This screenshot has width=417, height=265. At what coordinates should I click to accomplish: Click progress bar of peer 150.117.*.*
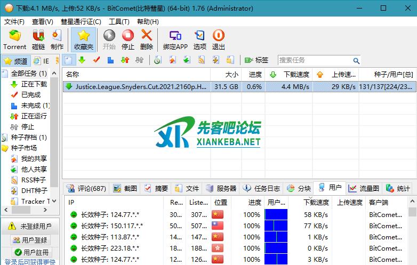(276, 226)
